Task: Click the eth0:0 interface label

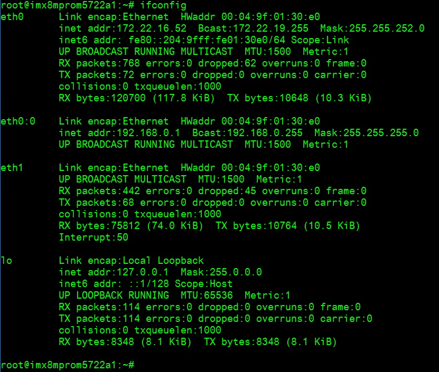Action: pos(18,121)
